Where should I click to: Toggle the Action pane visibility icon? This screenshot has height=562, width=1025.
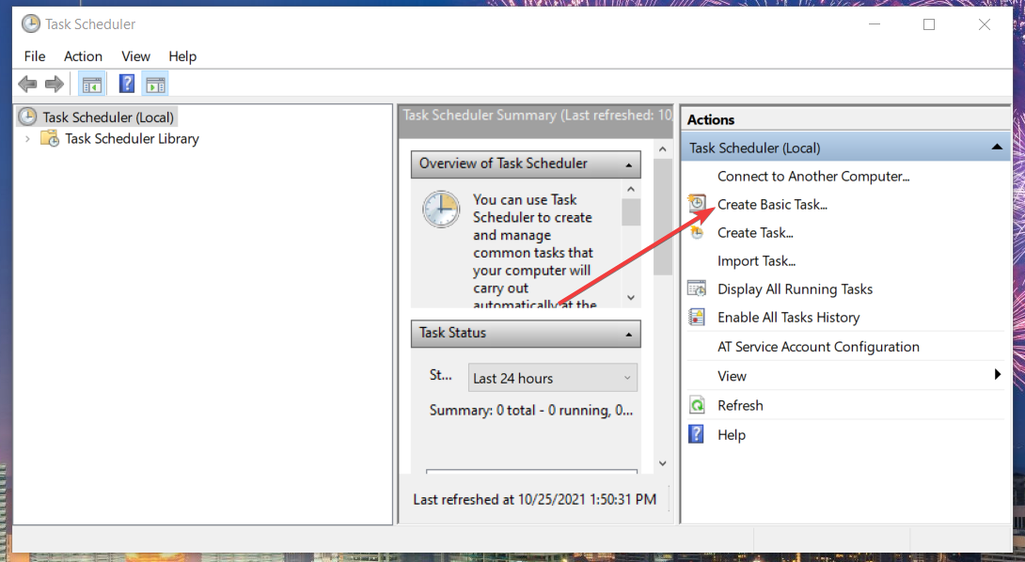154,83
